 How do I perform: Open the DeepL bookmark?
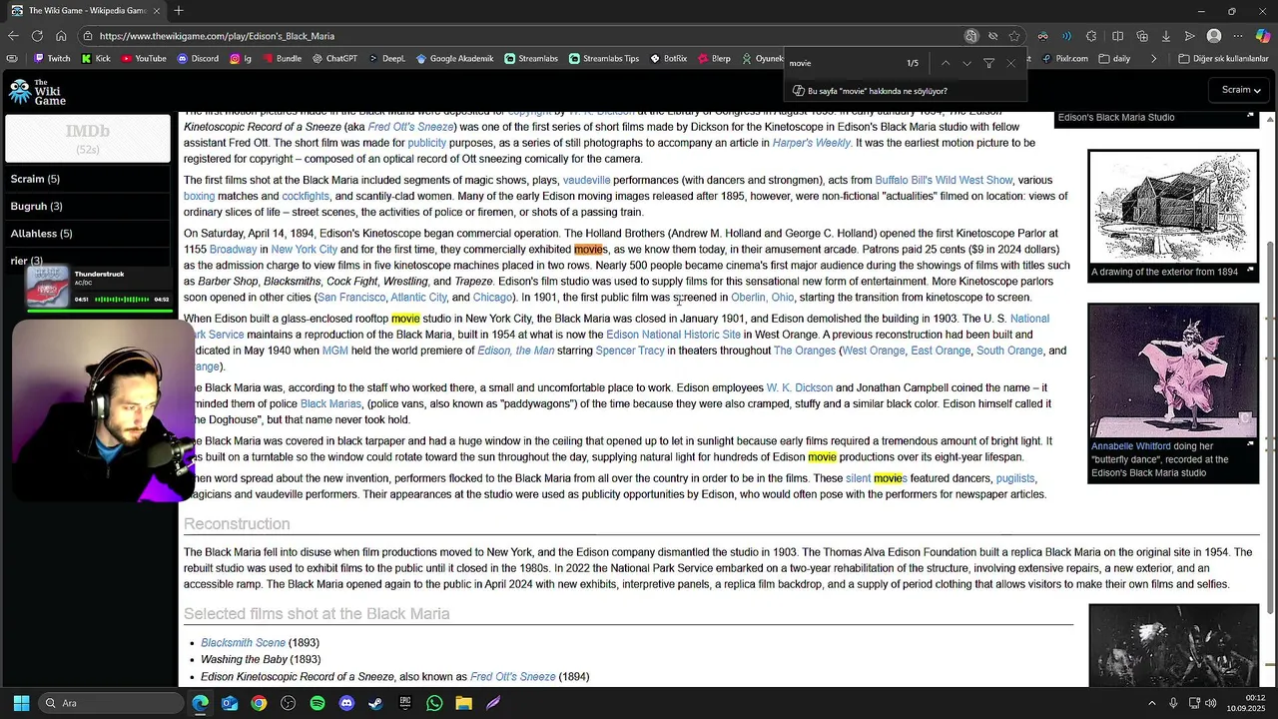click(387, 59)
